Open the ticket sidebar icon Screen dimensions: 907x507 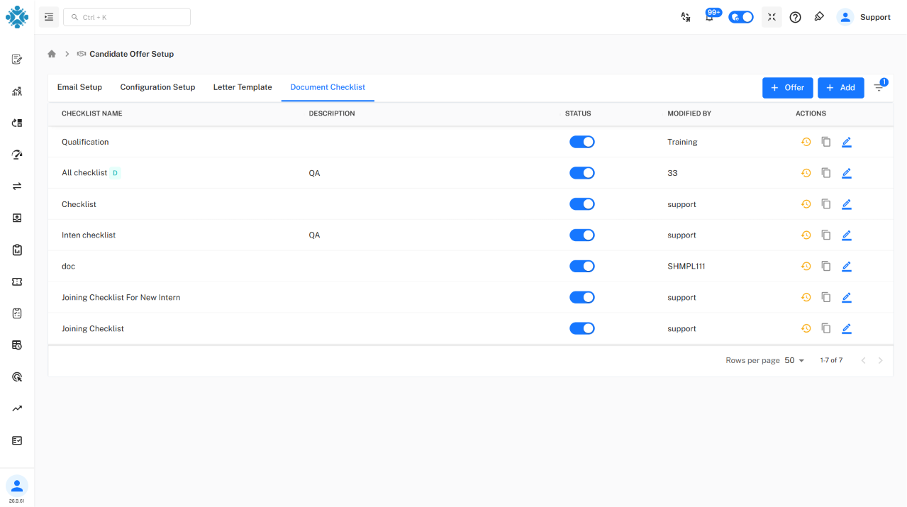pyautogui.click(x=17, y=282)
